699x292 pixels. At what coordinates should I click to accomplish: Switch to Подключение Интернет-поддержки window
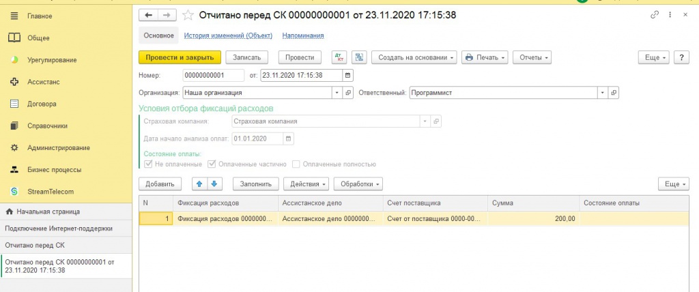pos(66,229)
